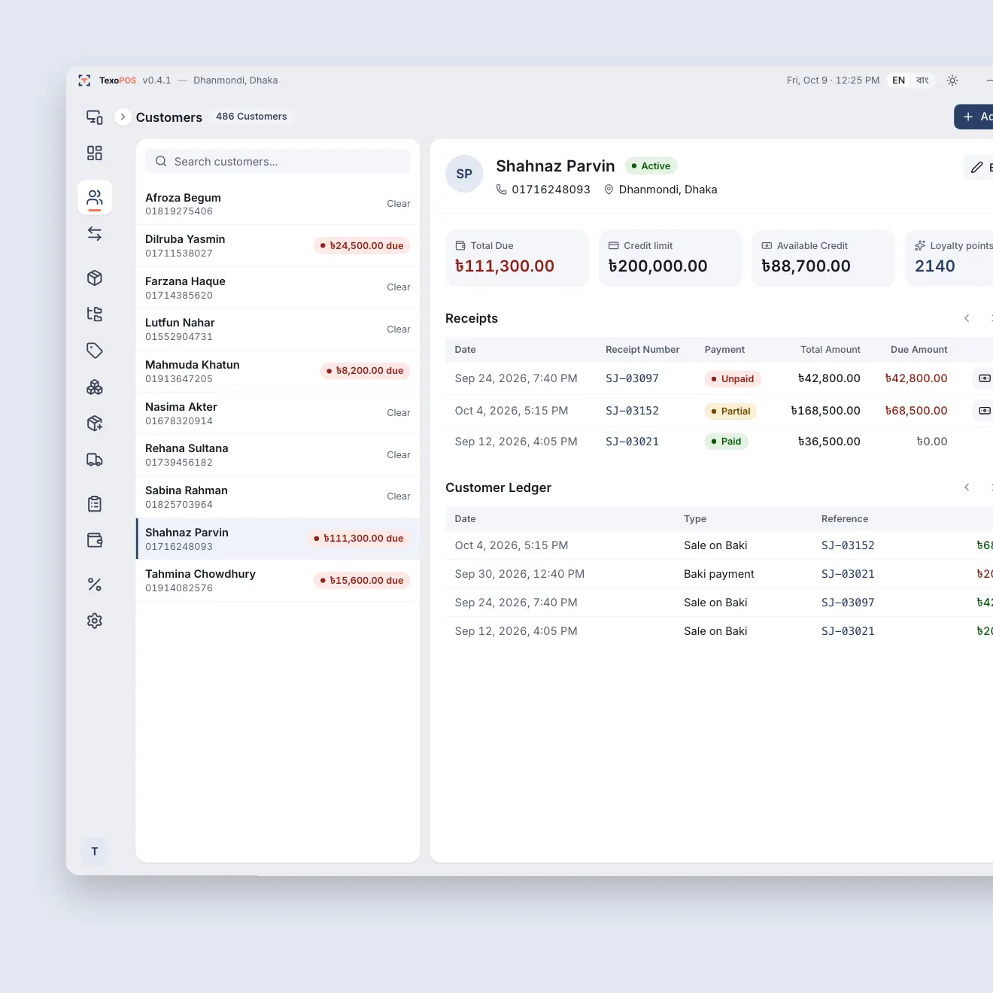Click the Partial payment status badge
This screenshot has width=993, height=993.
[730, 411]
